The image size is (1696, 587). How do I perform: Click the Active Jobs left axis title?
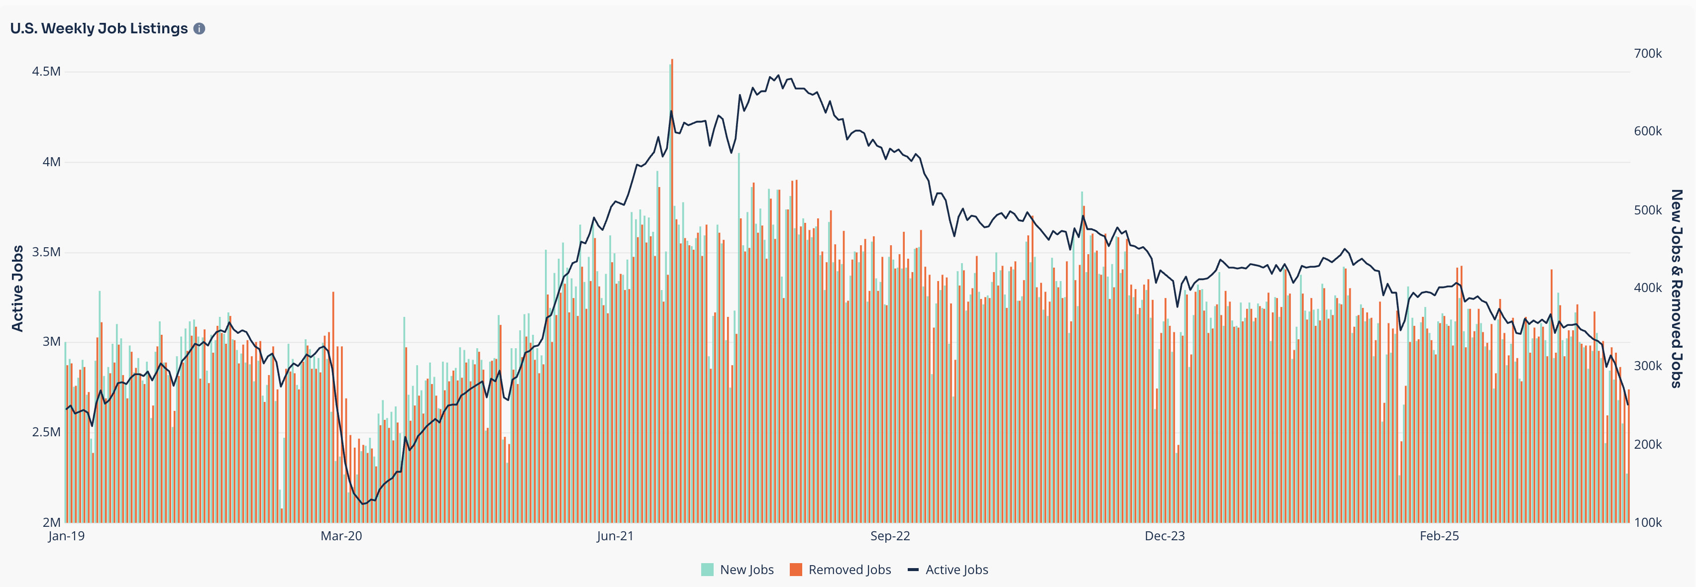click(x=18, y=288)
